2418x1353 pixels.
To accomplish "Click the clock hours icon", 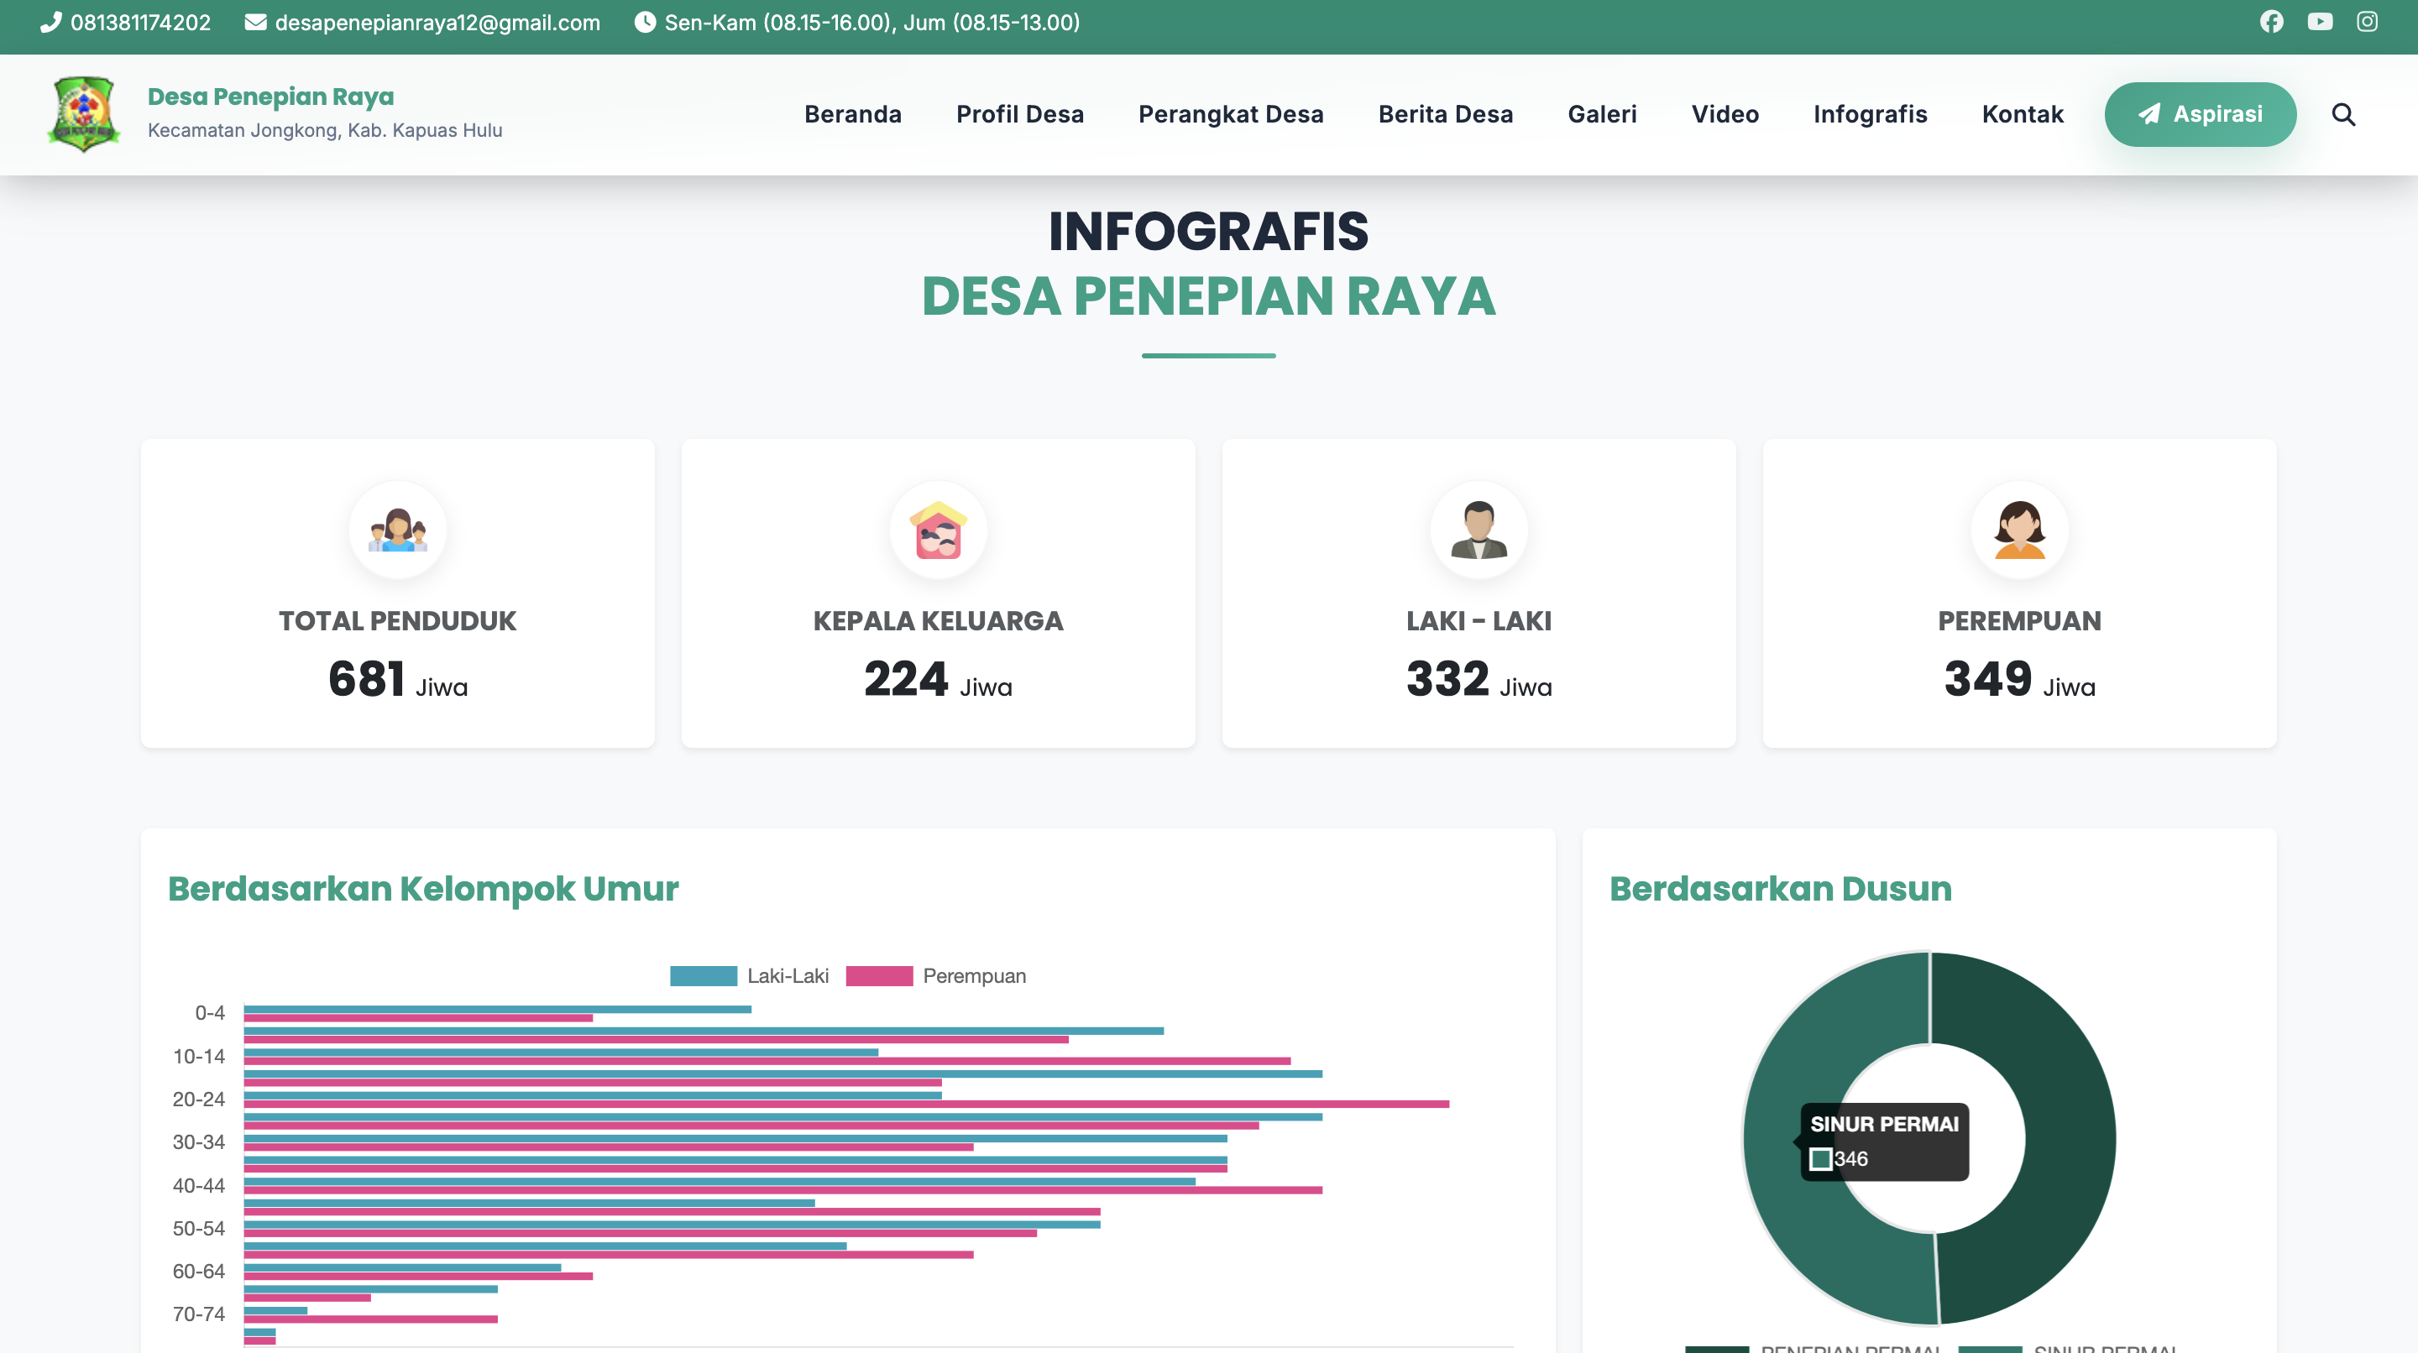I will [x=645, y=22].
